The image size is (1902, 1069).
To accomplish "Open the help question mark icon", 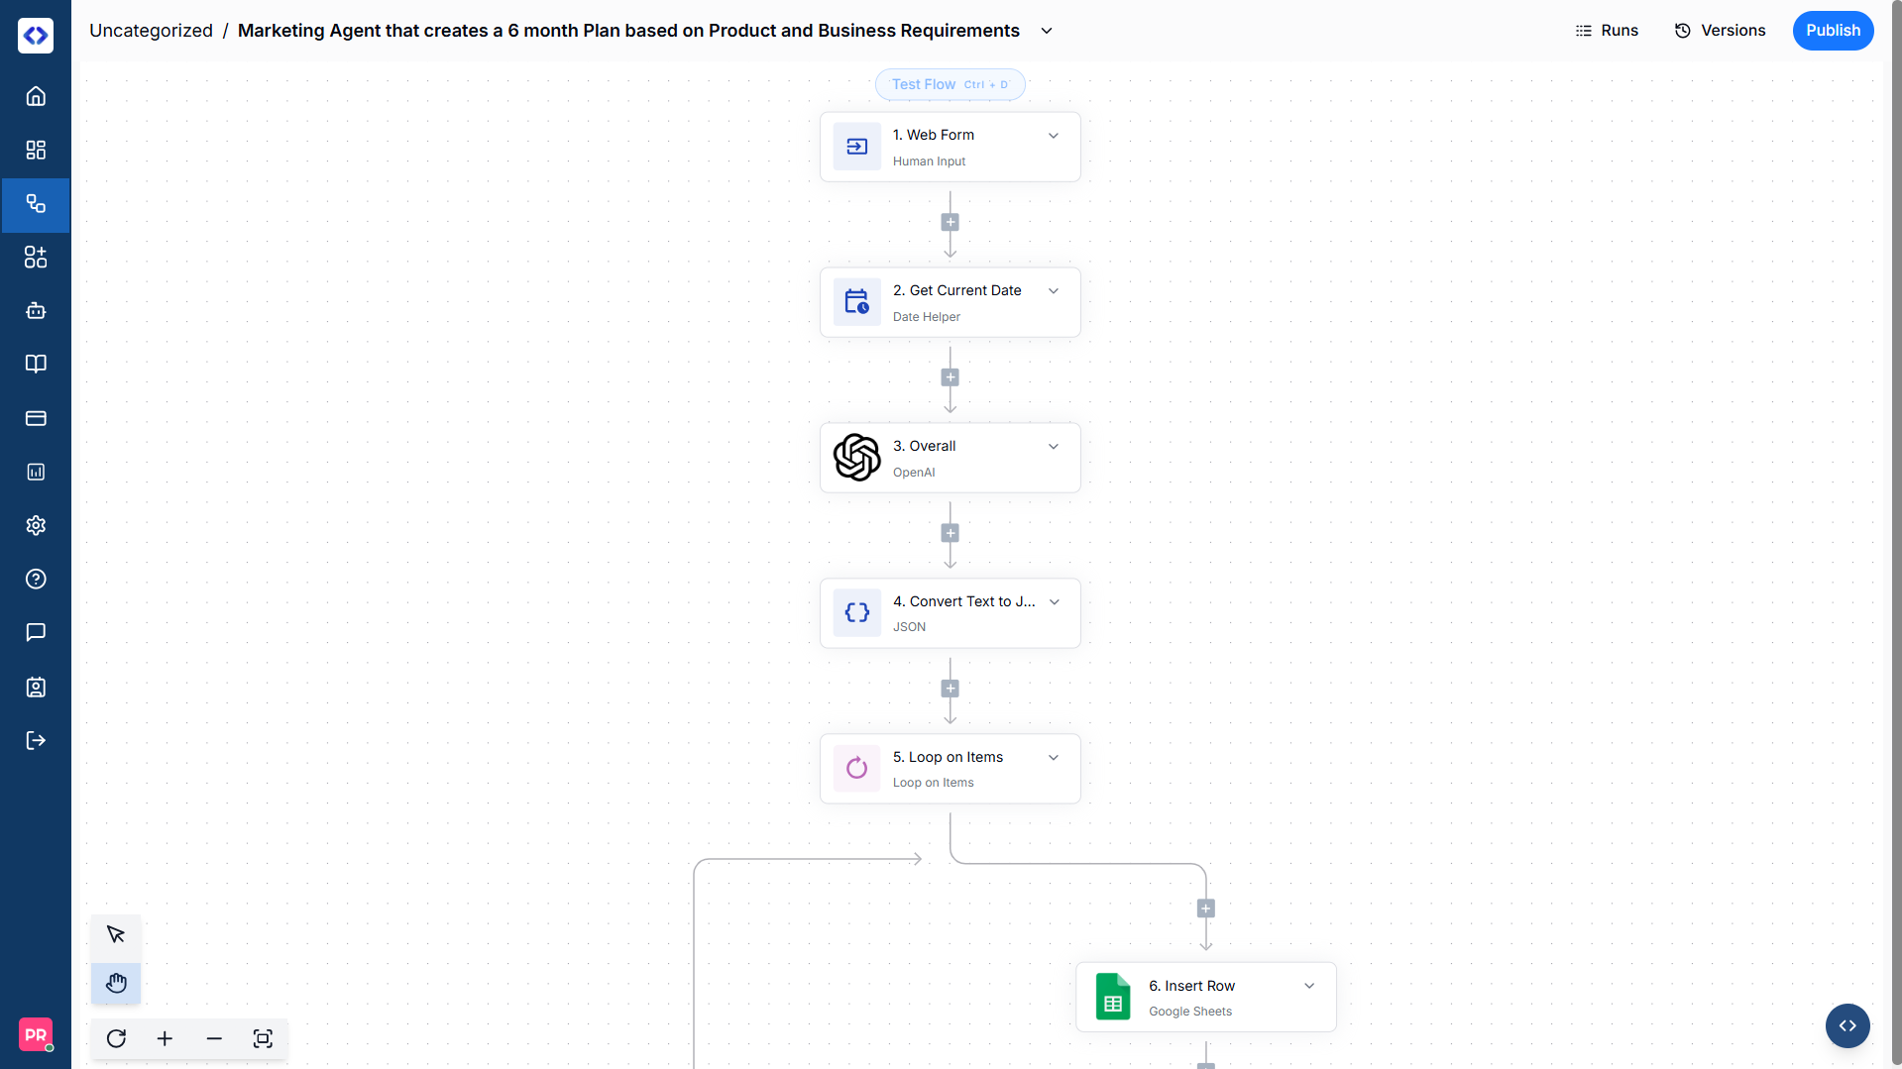I will [x=36, y=579].
